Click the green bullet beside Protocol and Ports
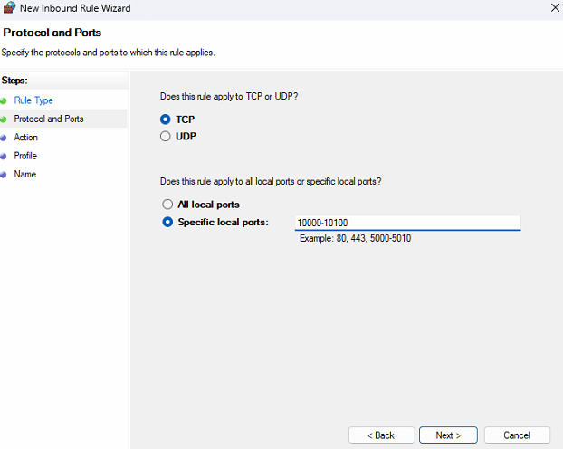Screen dimensions: 563x449 [4, 119]
